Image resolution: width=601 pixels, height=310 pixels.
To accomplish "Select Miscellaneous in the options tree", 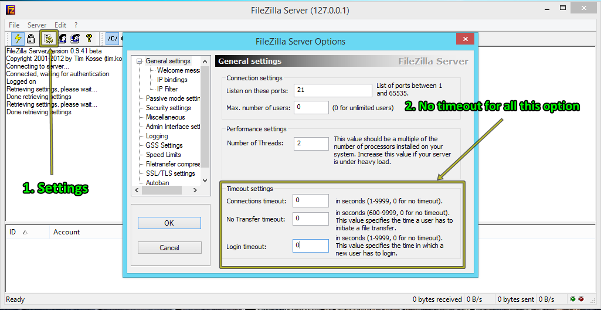I will pos(165,117).
